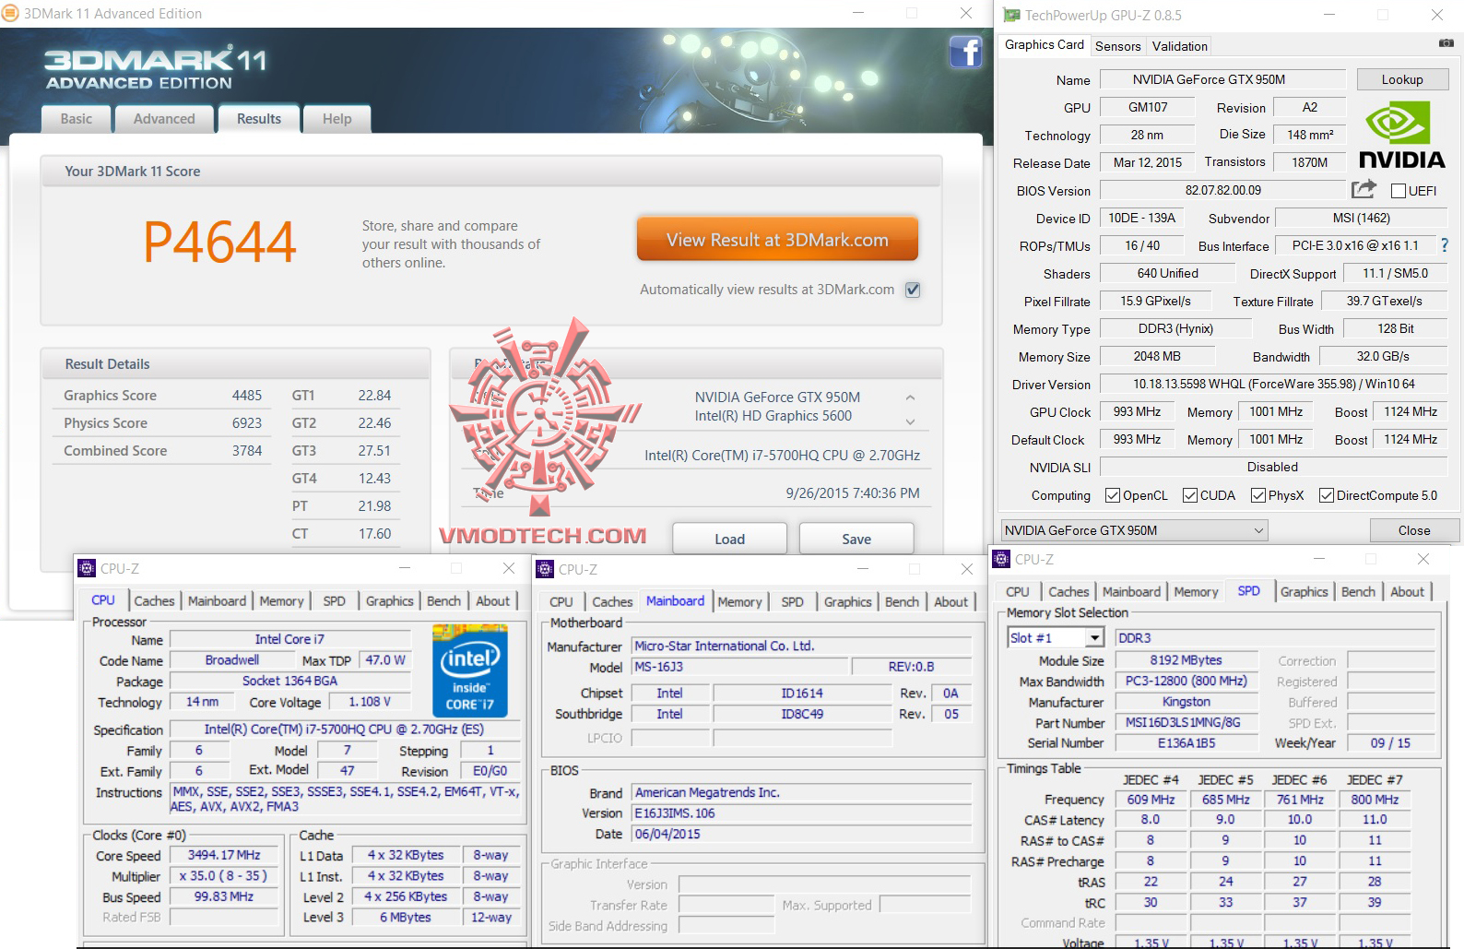Click the GPU-Z title bar app icon
Image resolution: width=1464 pixels, height=949 pixels.
point(1011,15)
